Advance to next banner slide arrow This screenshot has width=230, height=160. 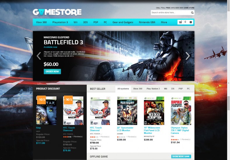point(188,56)
